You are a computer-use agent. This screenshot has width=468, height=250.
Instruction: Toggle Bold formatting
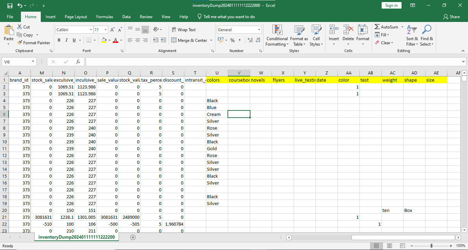(x=59, y=40)
